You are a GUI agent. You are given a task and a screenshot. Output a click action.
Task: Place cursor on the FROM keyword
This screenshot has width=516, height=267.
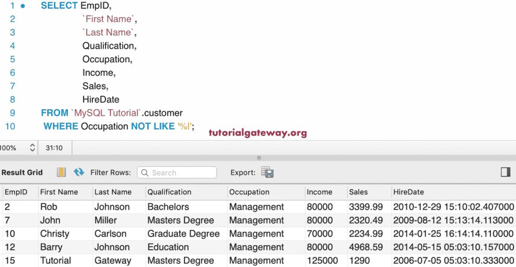pos(55,113)
